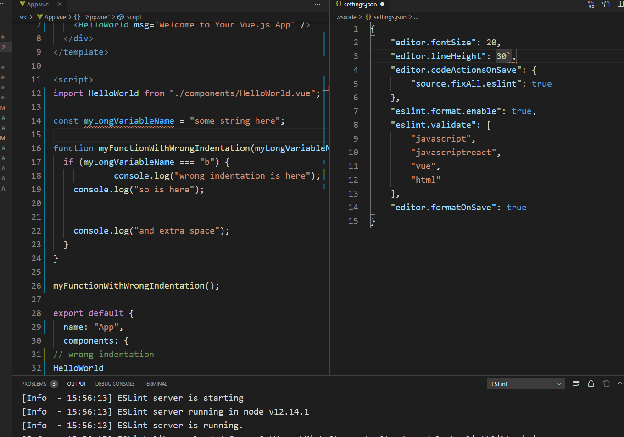Select App.vue file in the breadcrumb
The height and width of the screenshot is (437, 624).
pos(51,17)
